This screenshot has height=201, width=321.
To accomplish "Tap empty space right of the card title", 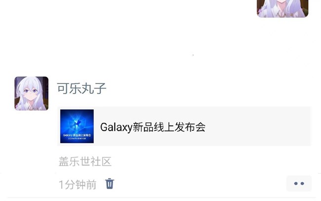I will [258, 127].
